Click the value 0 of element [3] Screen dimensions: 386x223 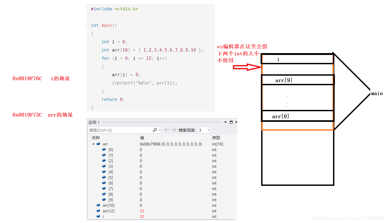(141, 166)
